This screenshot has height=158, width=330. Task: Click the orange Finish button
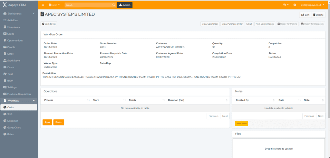point(59,122)
